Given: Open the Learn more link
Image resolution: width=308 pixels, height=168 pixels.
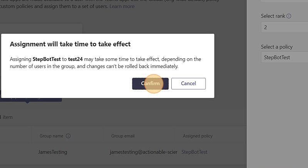Looking at the screenshot, I should 122,7.
